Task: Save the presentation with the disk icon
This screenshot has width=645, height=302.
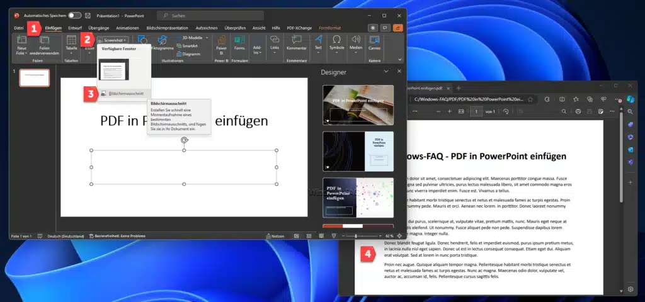Action: (88, 16)
